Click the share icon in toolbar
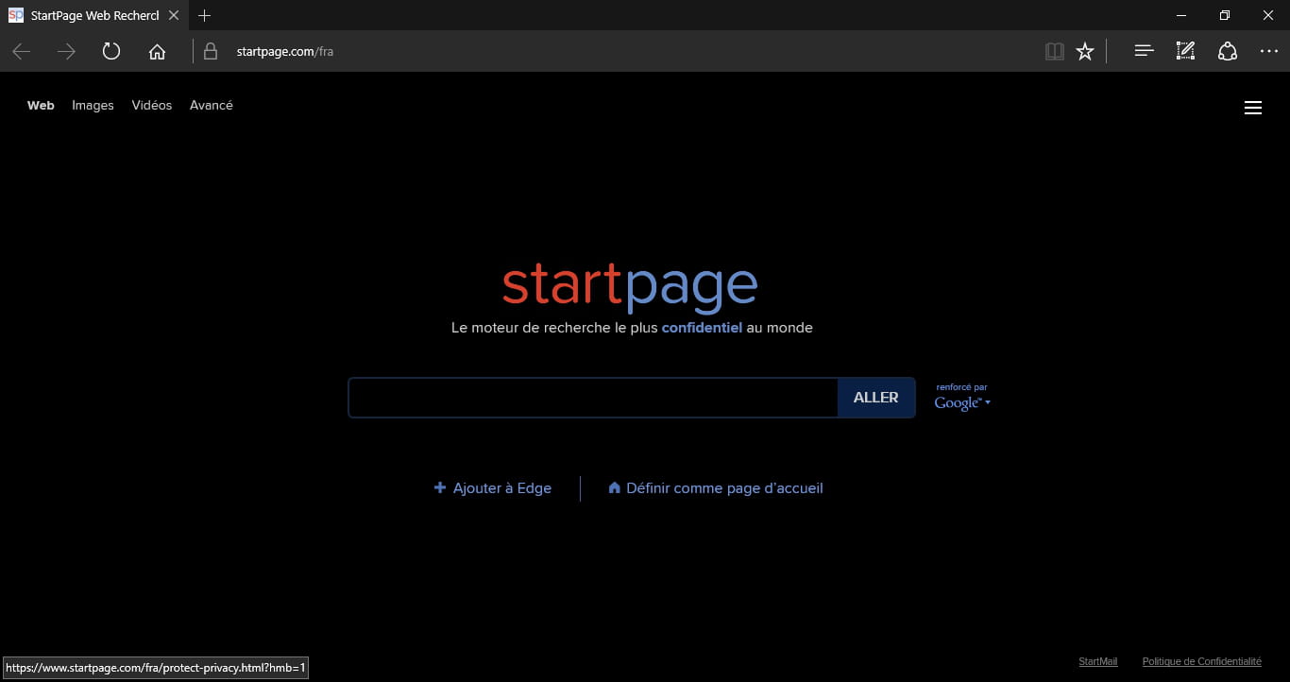 [x=1227, y=52]
